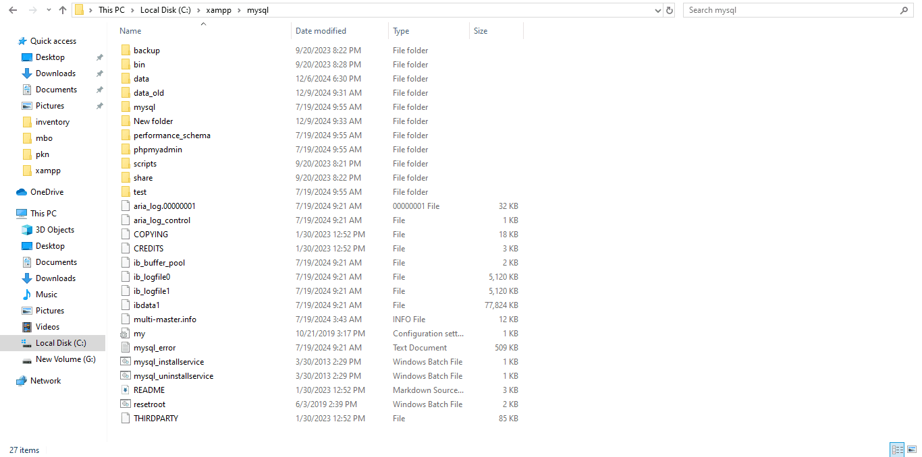922x457 pixels.
Task: Open the recent locations dropdown arrow
Action: click(x=49, y=11)
